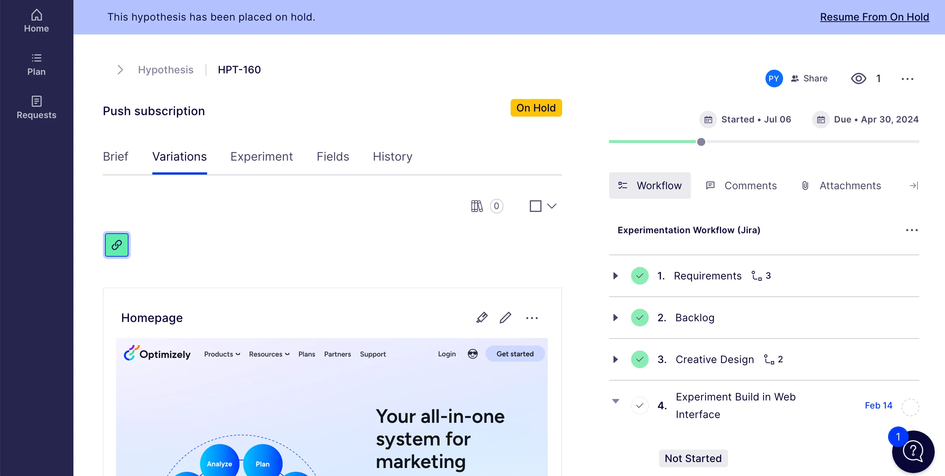Click the library count badge 0
945x476 pixels.
[x=496, y=206]
